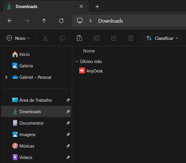Collapse the Último mês group
This screenshot has height=163, width=186.
pos(77,62)
